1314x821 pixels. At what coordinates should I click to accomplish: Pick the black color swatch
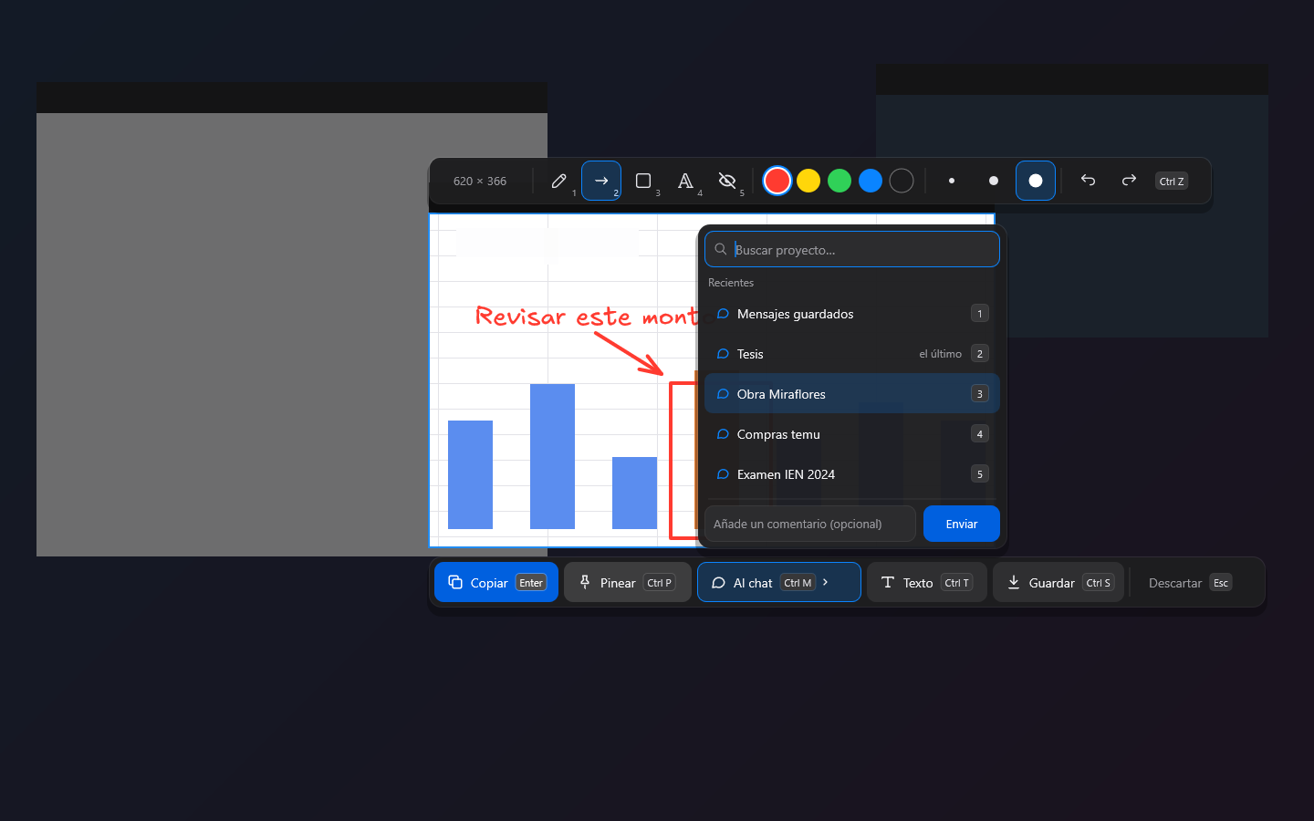coord(902,181)
